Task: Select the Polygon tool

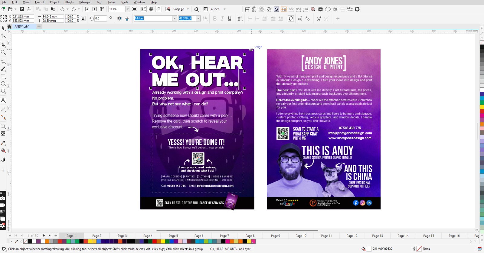Action: 3,91
